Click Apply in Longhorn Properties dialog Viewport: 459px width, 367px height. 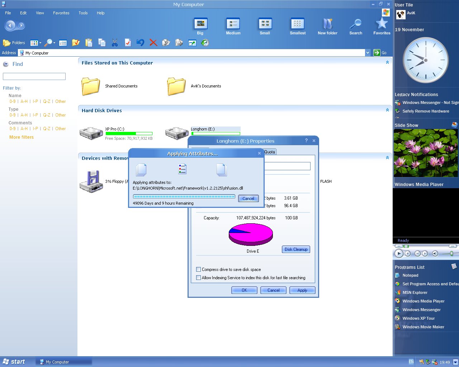(x=302, y=290)
